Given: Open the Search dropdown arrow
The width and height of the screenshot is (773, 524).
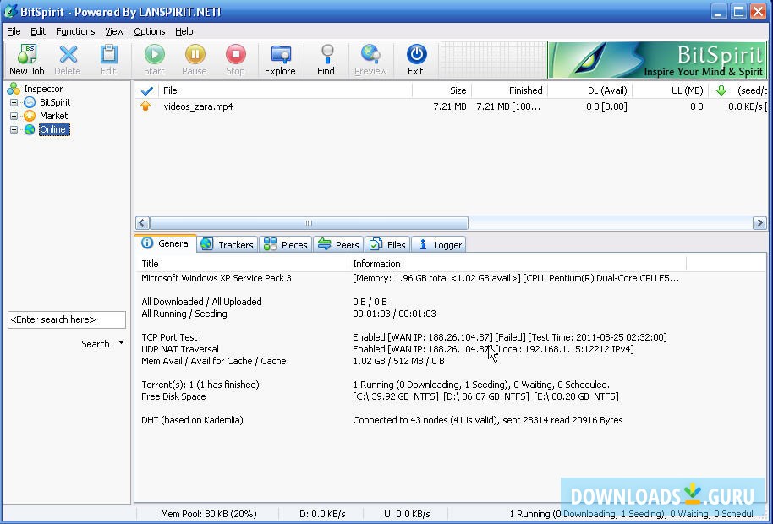Looking at the screenshot, I should click(x=121, y=343).
